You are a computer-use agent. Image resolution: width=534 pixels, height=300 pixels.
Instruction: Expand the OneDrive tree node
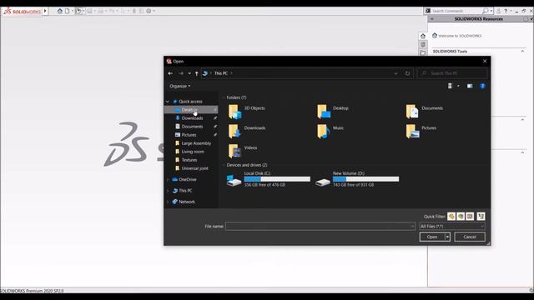click(x=168, y=179)
